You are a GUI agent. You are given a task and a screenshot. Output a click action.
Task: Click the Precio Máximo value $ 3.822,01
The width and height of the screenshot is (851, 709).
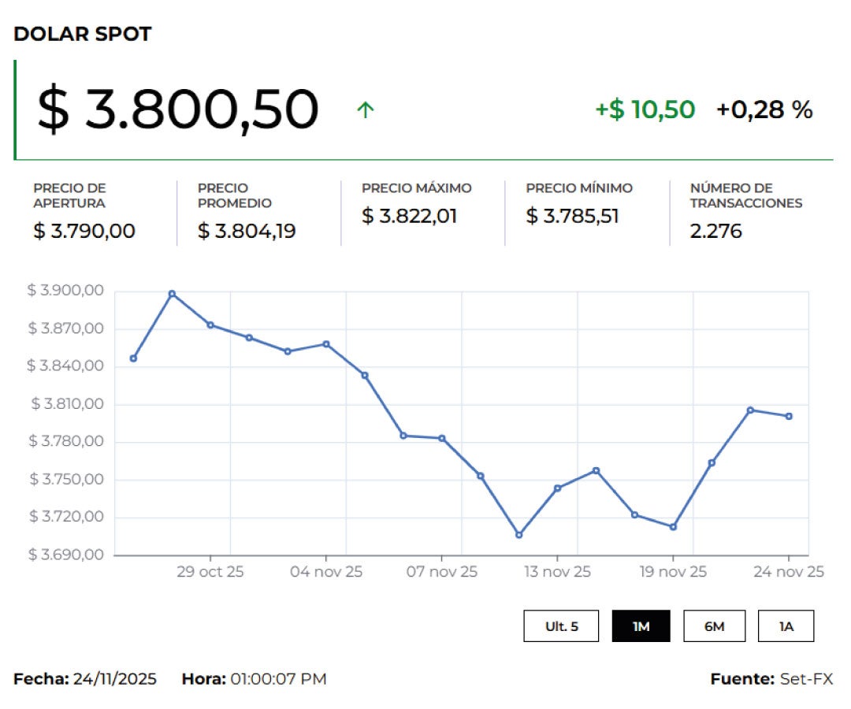click(409, 216)
